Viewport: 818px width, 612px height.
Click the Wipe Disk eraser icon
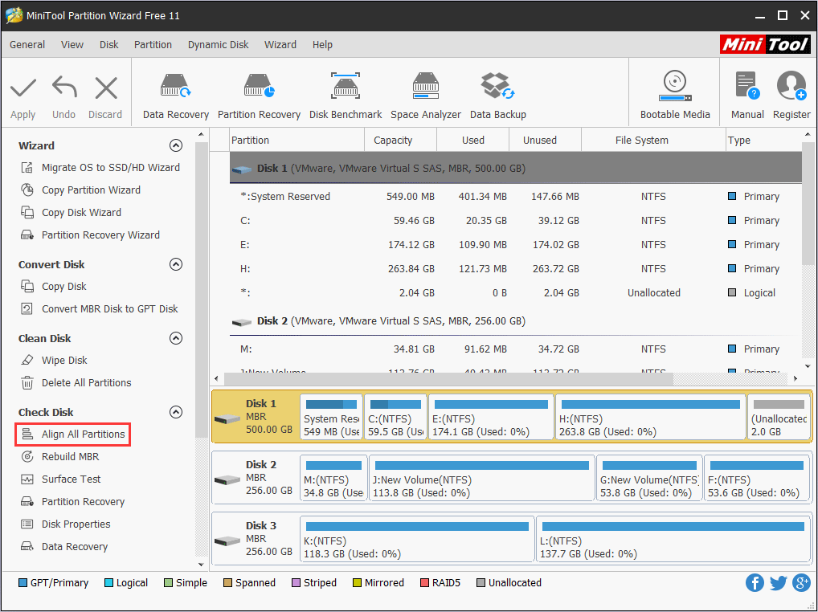pyautogui.click(x=27, y=361)
